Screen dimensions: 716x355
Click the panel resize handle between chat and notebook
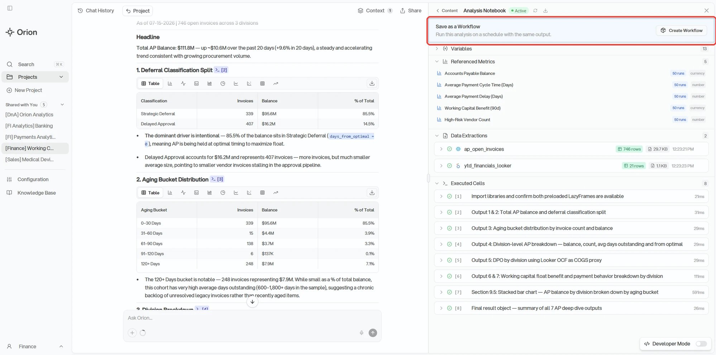click(428, 178)
